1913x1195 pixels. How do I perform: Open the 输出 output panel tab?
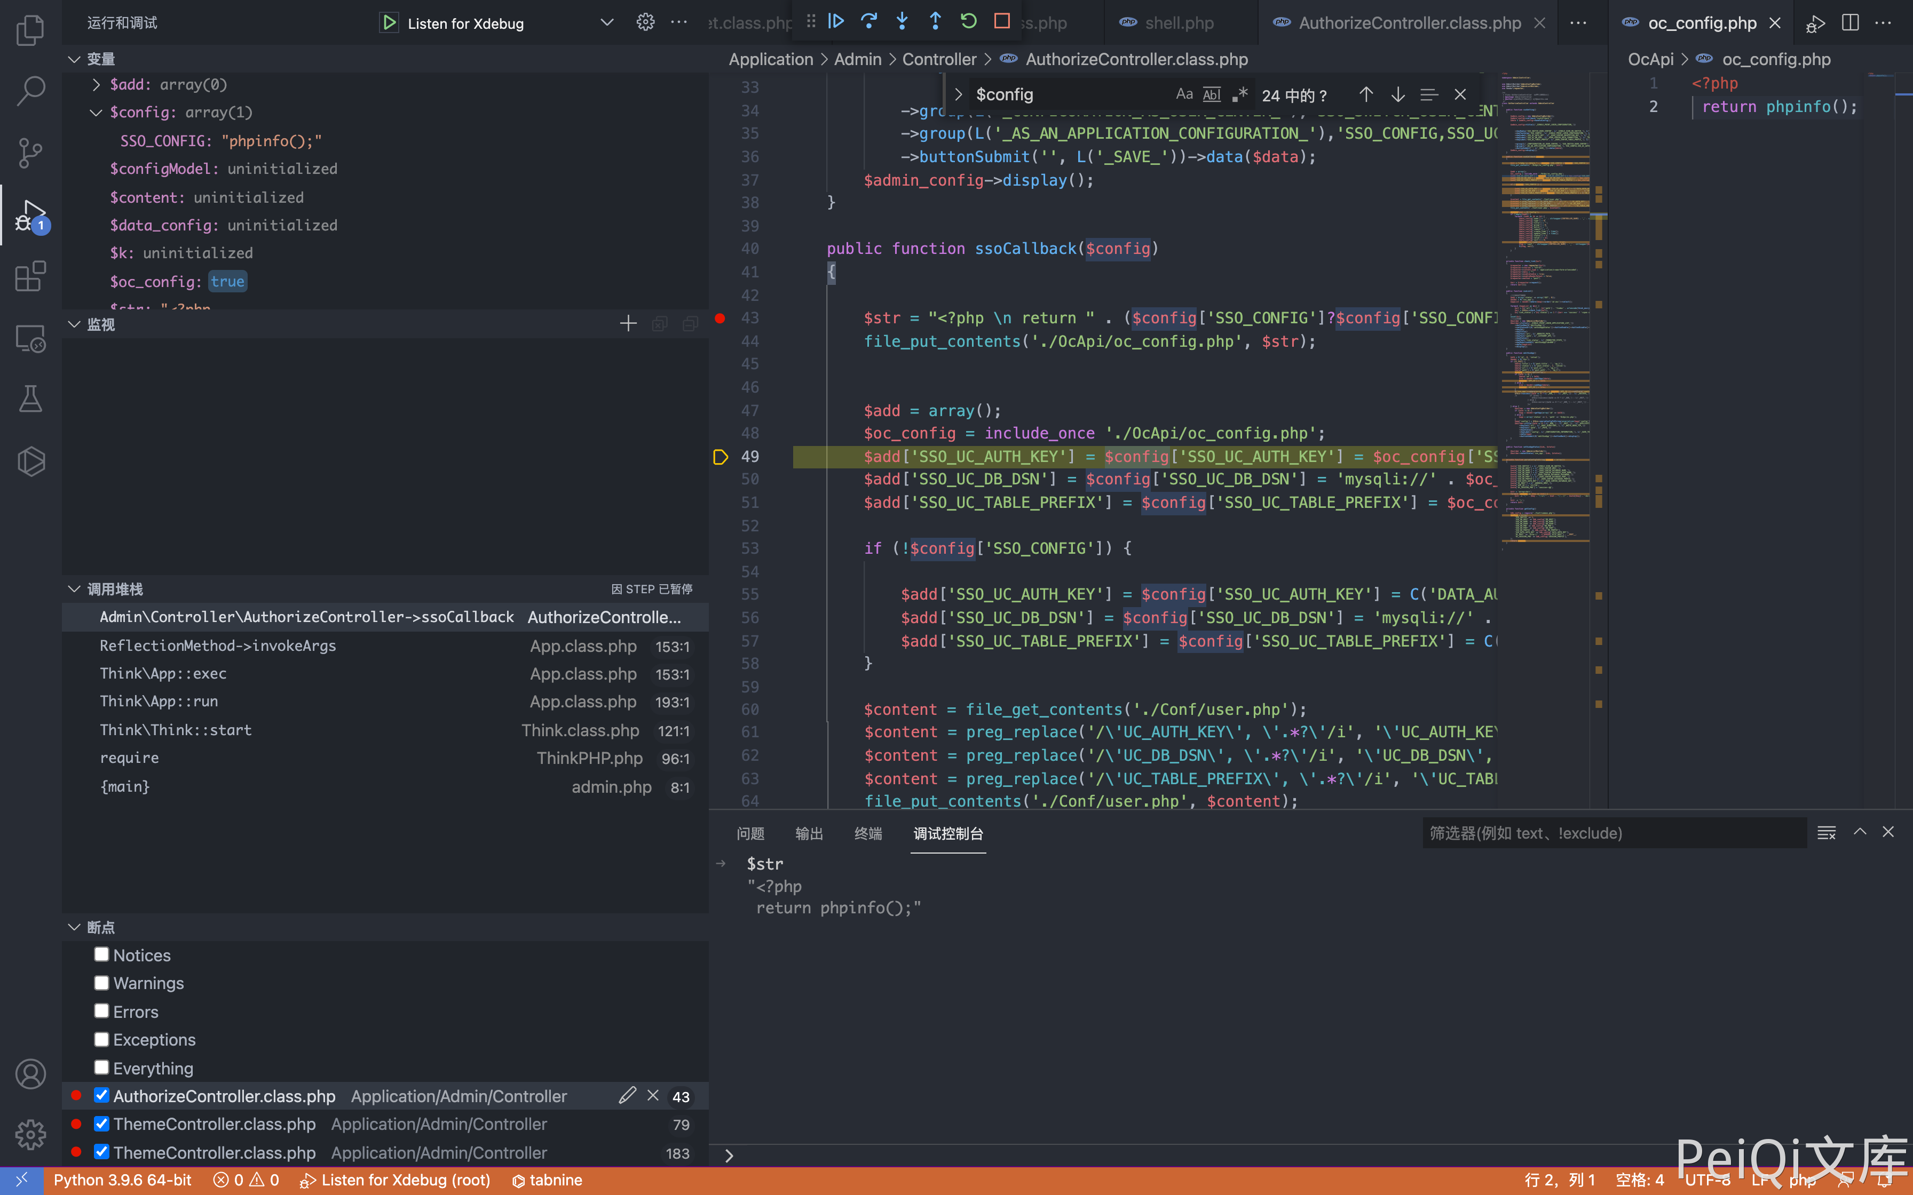(x=809, y=833)
